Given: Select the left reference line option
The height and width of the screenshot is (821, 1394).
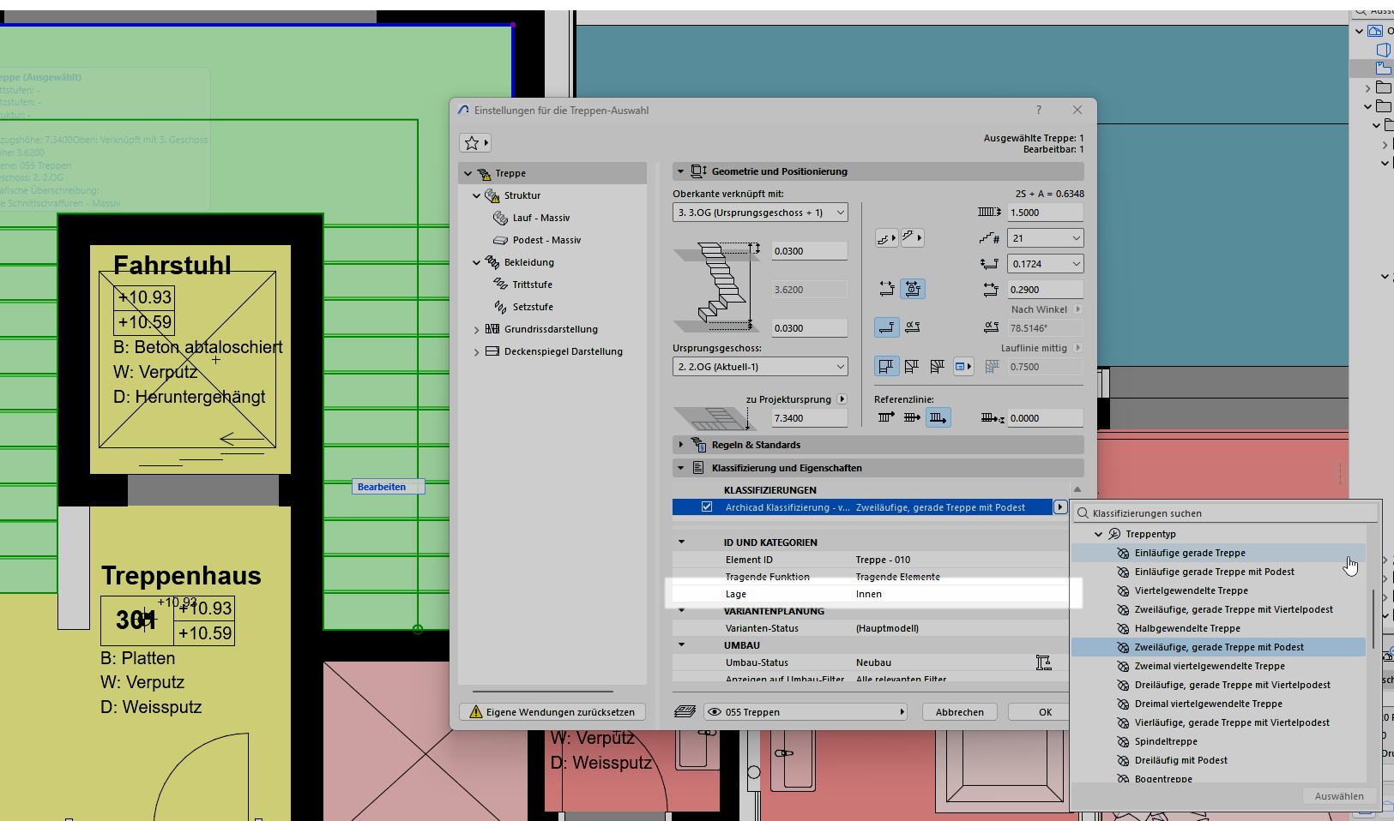Looking at the screenshot, I should pyautogui.click(x=886, y=418).
